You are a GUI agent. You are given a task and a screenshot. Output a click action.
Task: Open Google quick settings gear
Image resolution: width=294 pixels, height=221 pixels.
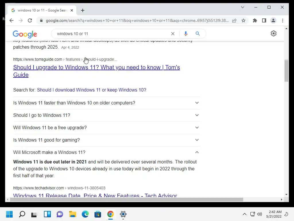tap(274, 33)
